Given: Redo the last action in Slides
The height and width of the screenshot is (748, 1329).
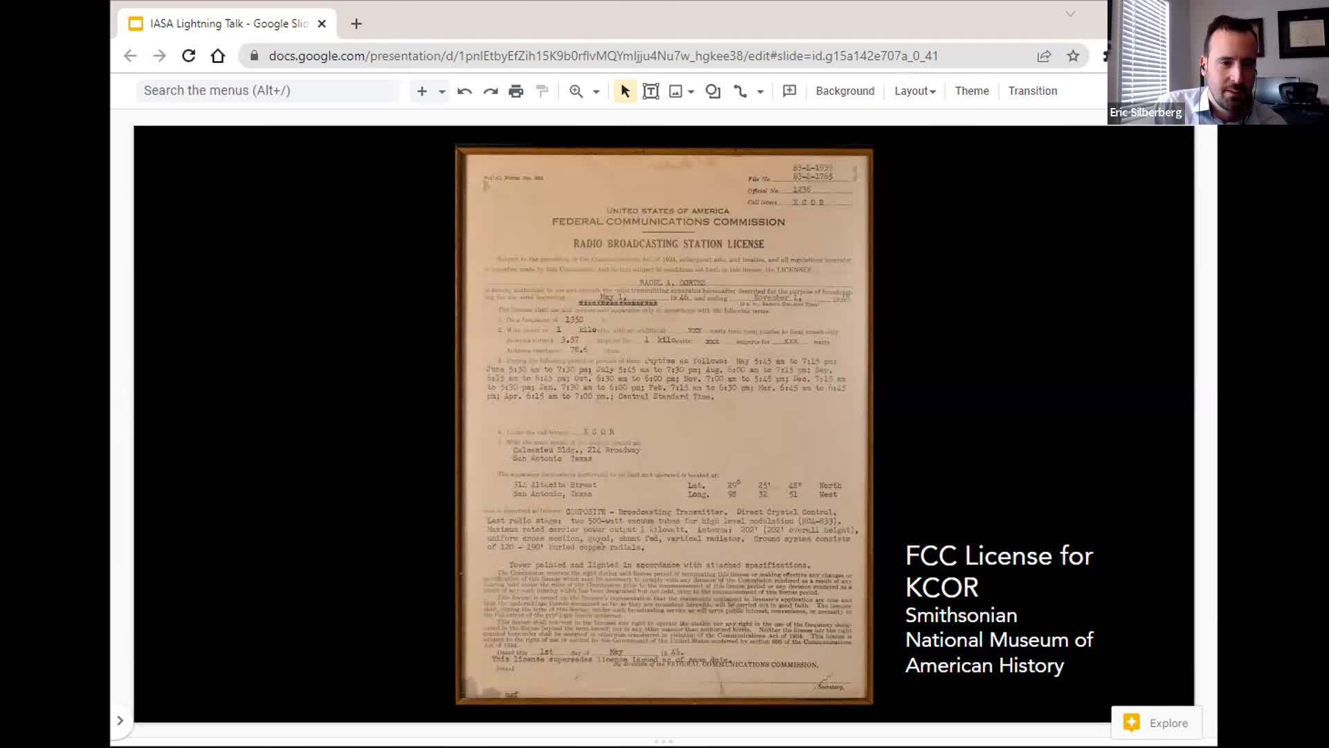Looking at the screenshot, I should point(491,91).
